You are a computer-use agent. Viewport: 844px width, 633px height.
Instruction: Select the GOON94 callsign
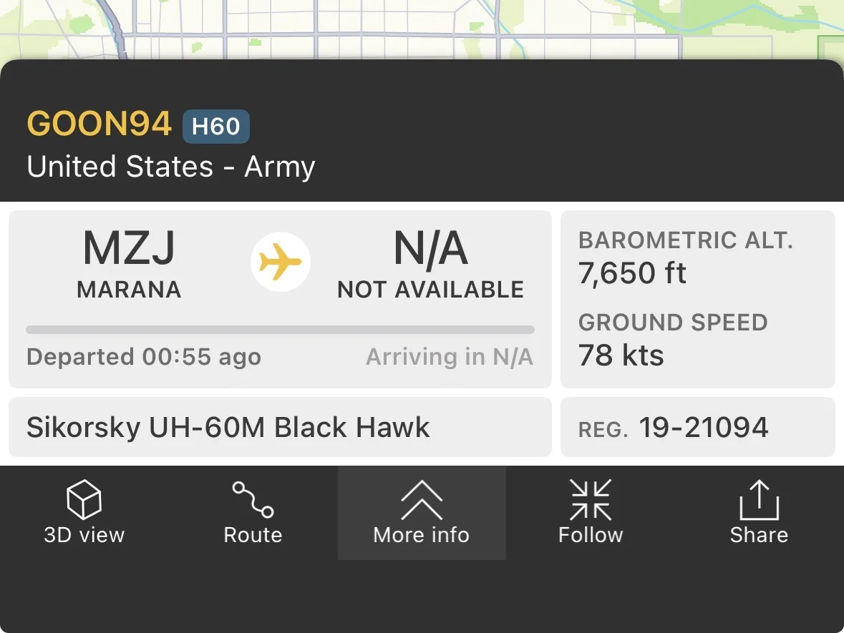tap(100, 124)
